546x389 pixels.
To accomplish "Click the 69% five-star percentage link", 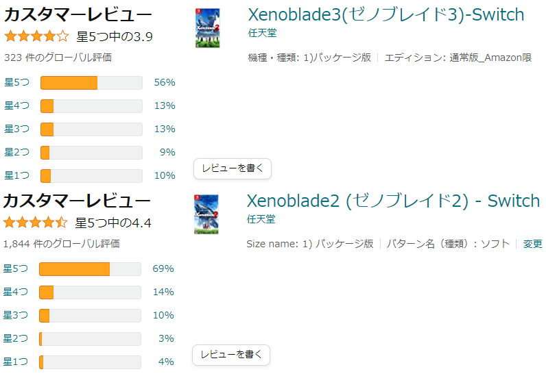I will pyautogui.click(x=163, y=268).
